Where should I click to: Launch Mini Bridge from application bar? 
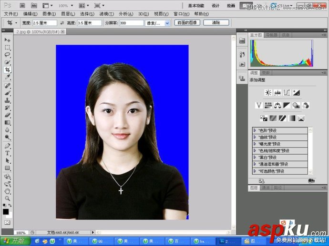tap(34, 6)
